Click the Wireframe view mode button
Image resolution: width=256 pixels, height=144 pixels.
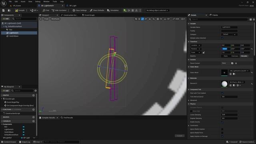[55, 19]
